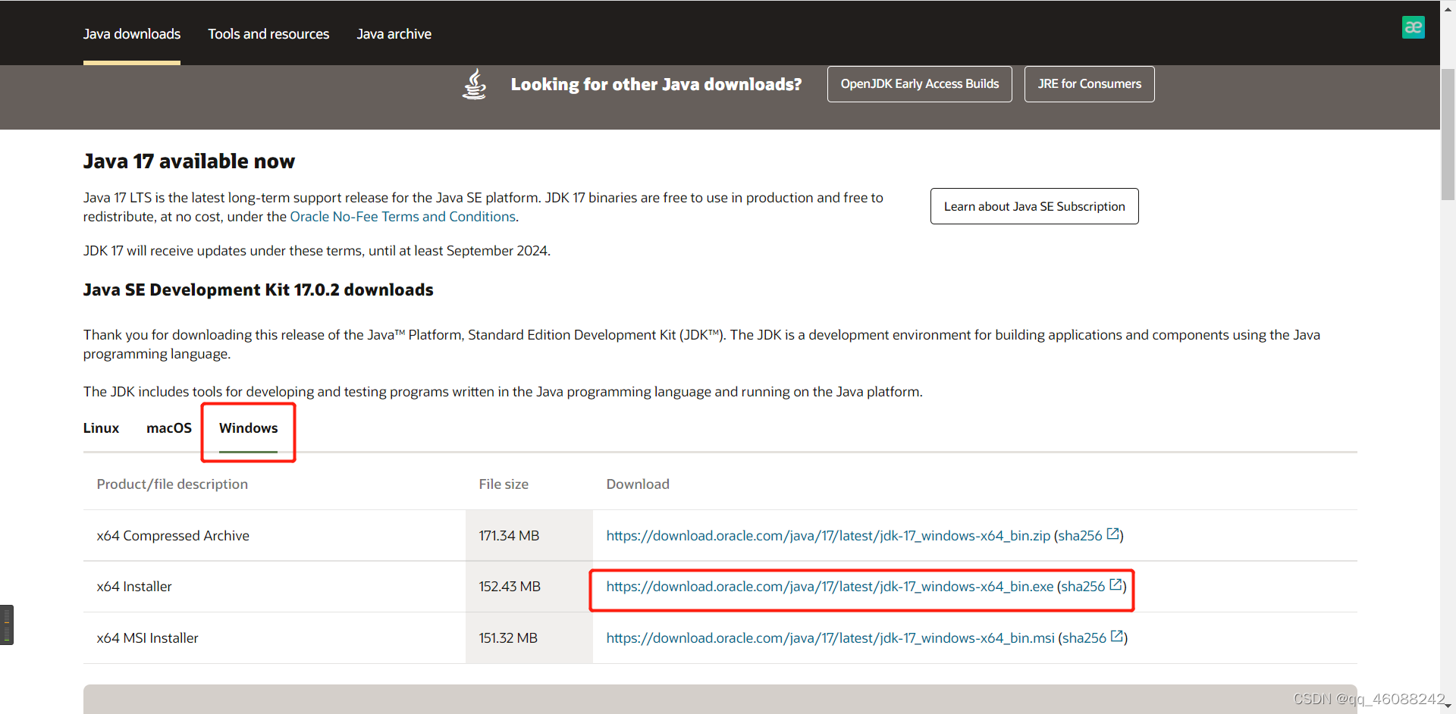Click the dark floating widget at the page's left edge
The width and height of the screenshot is (1456, 714).
click(x=7, y=625)
